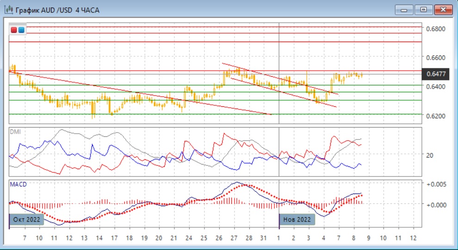
Task: Click the Окт 2022 month marker
Action: 27,219
